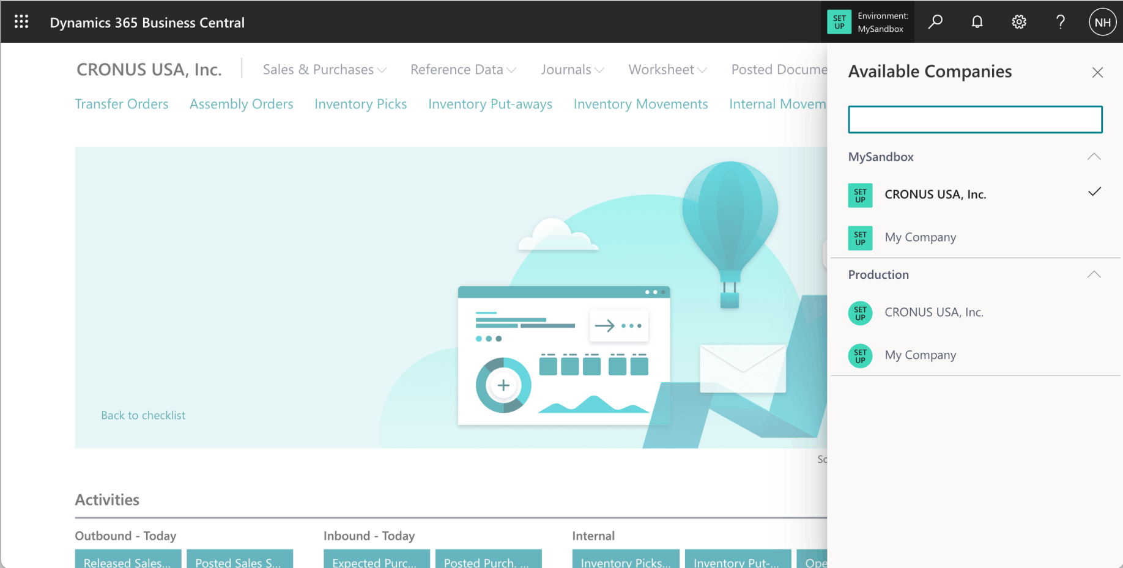Open the Expected Purc... tile
The width and height of the screenshot is (1123, 568).
(x=377, y=559)
